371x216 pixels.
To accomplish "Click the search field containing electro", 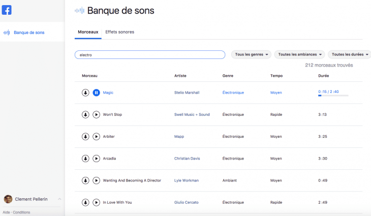I will tap(149, 54).
